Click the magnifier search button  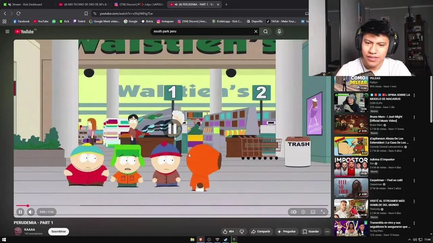click(x=266, y=31)
